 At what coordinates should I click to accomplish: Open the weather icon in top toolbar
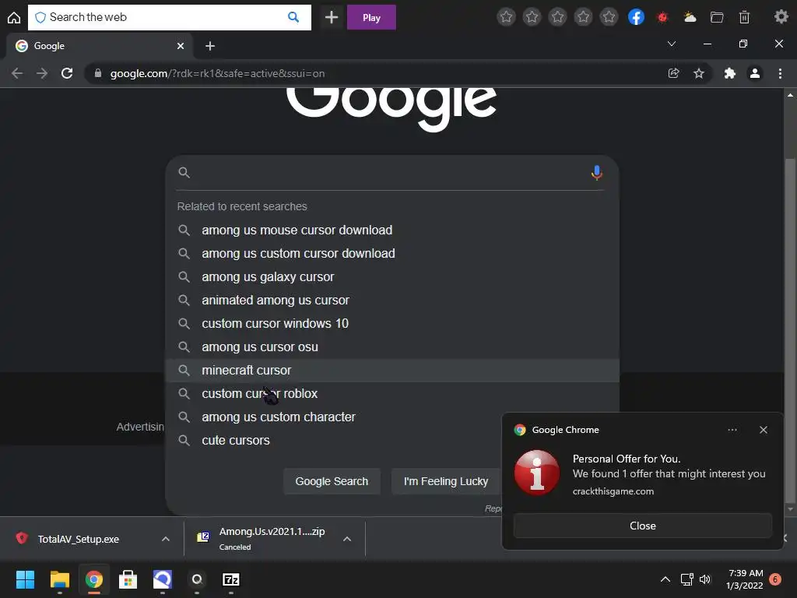coord(690,17)
